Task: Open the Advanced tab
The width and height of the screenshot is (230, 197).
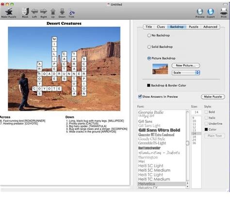Action: (210, 27)
